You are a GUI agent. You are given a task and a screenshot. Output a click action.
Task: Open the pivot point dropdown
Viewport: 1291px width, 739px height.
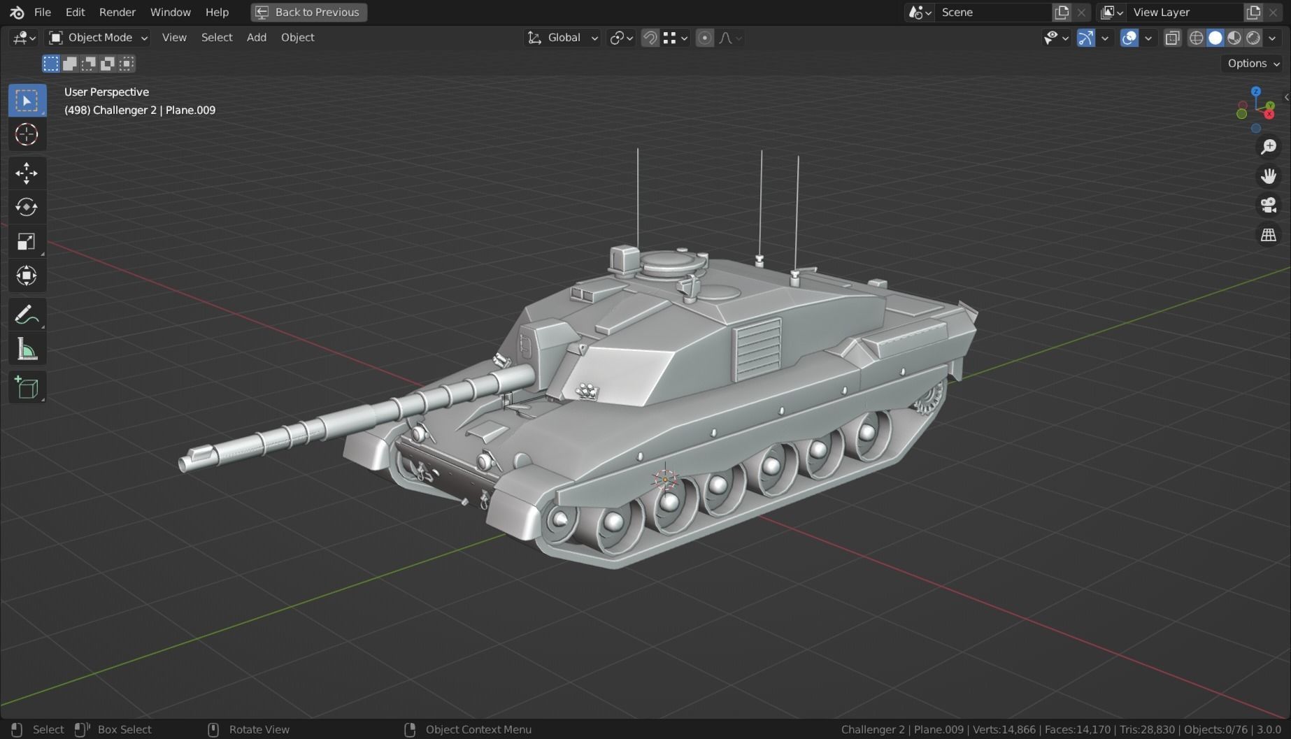(x=621, y=38)
